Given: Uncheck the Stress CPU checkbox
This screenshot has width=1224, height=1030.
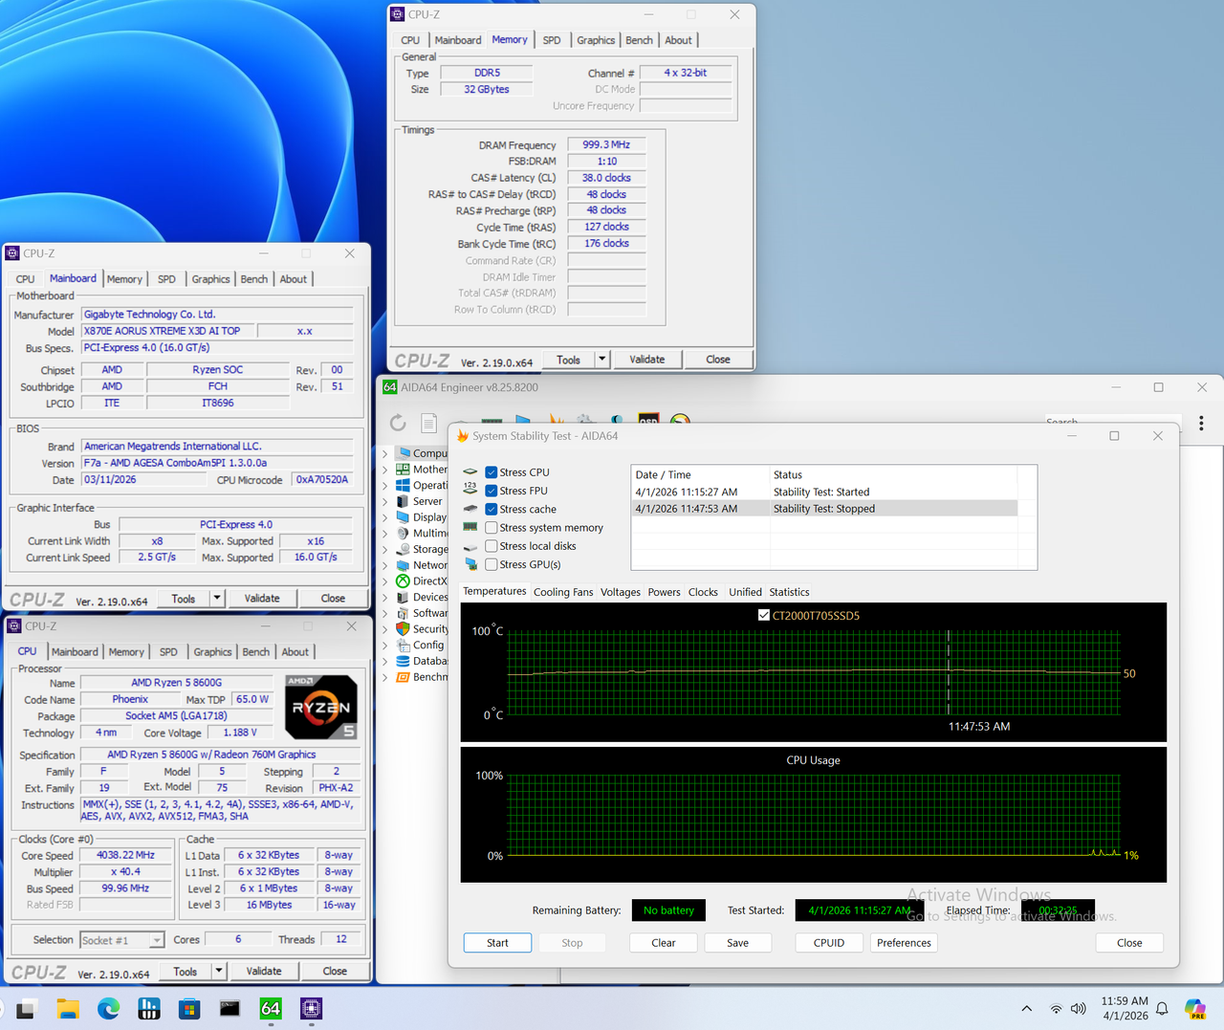Looking at the screenshot, I should click(x=491, y=472).
